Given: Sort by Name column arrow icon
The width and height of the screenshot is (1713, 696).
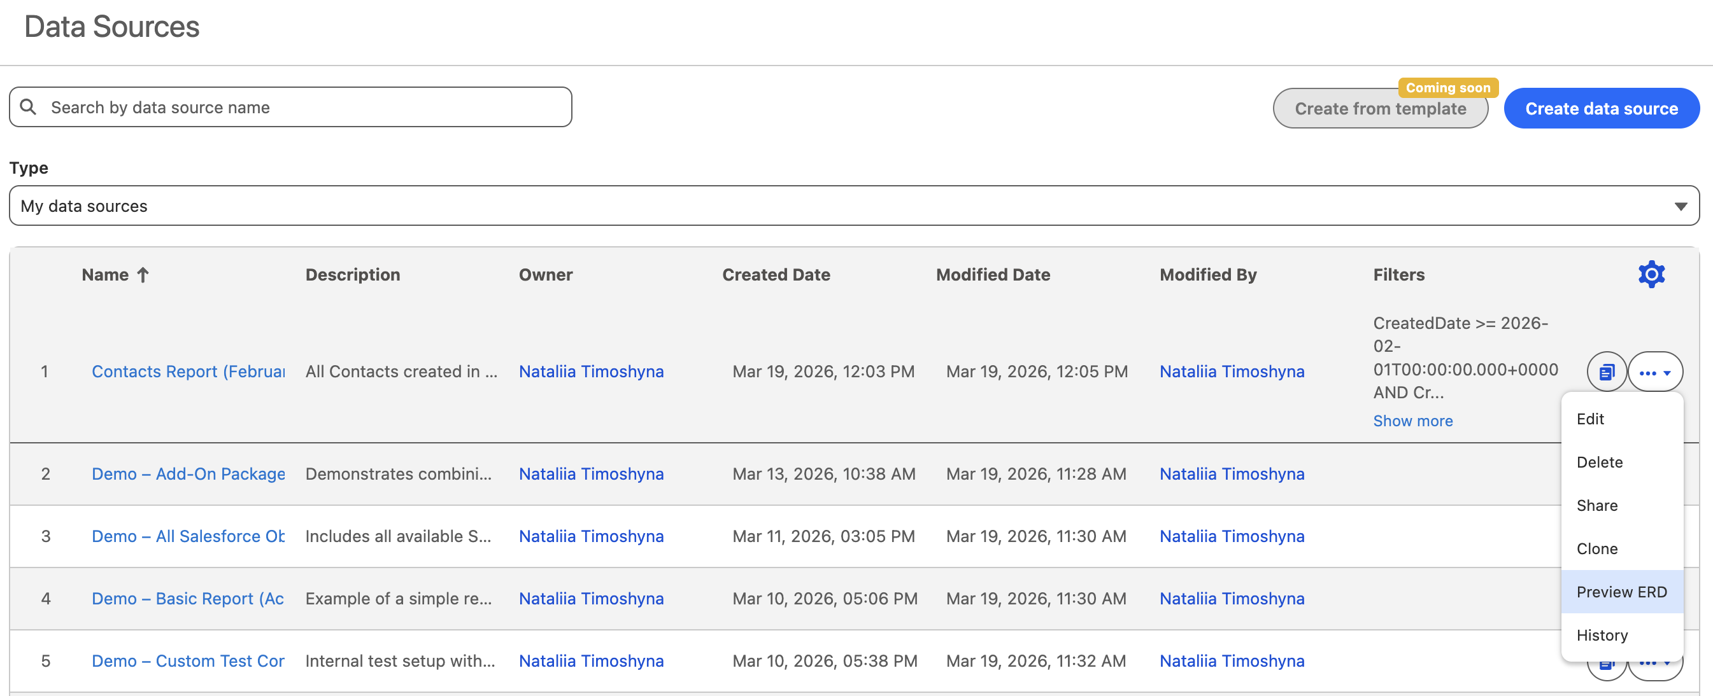Looking at the screenshot, I should click(x=143, y=275).
